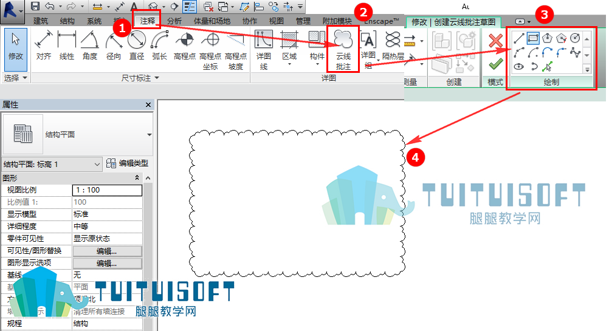The width and height of the screenshot is (609, 331).
Task: Expand the draw gallery more options arrow
Action: [x=587, y=70]
